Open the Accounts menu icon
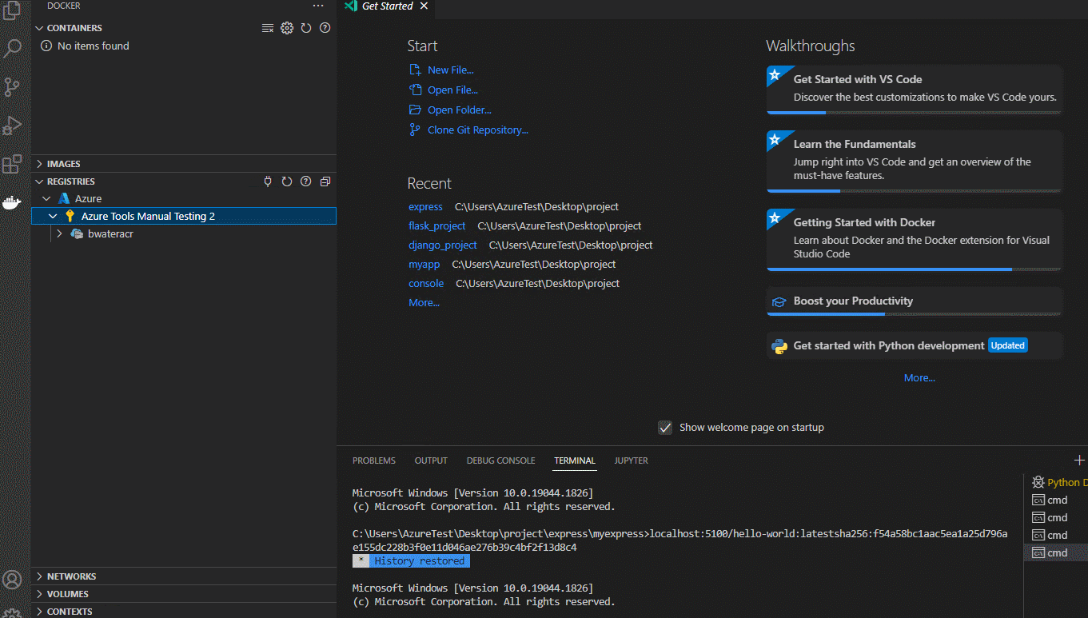 point(12,580)
